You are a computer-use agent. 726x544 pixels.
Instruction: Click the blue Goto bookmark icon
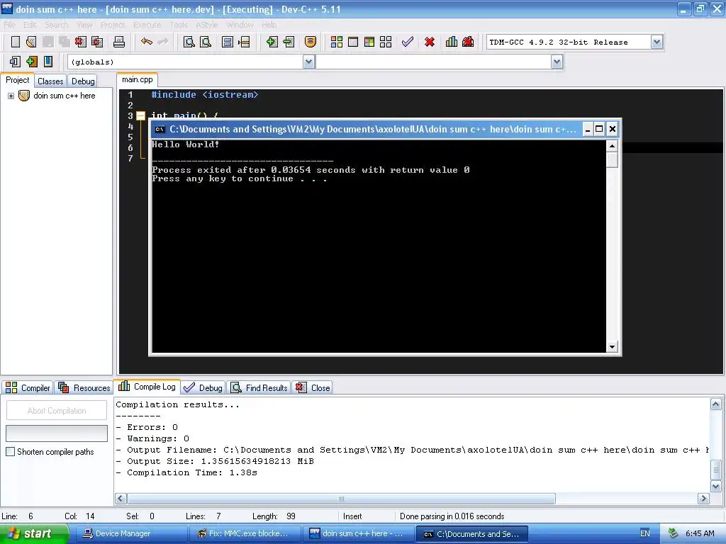[x=48, y=62]
